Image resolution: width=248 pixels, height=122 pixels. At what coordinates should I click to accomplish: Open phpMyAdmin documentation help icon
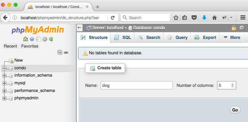(x=32, y=39)
